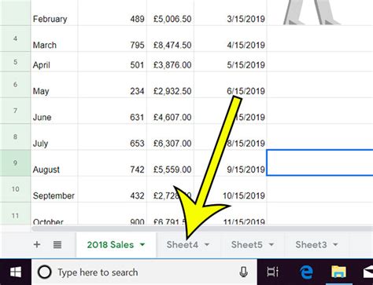The image size is (373, 285).
Task: Open the all sheets list icon
Action: pyautogui.click(x=57, y=245)
